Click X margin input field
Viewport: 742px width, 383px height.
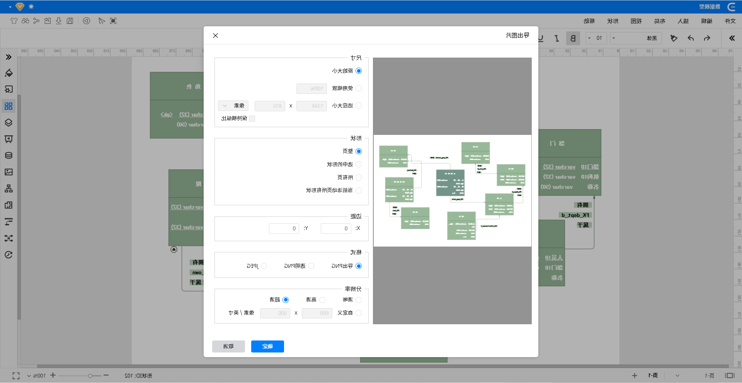pyautogui.click(x=336, y=228)
